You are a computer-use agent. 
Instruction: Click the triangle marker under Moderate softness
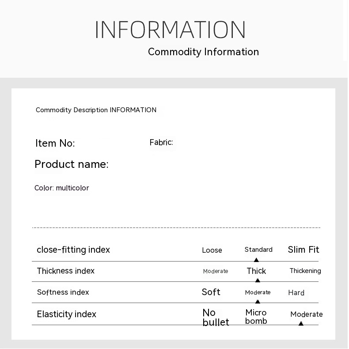(258, 301)
